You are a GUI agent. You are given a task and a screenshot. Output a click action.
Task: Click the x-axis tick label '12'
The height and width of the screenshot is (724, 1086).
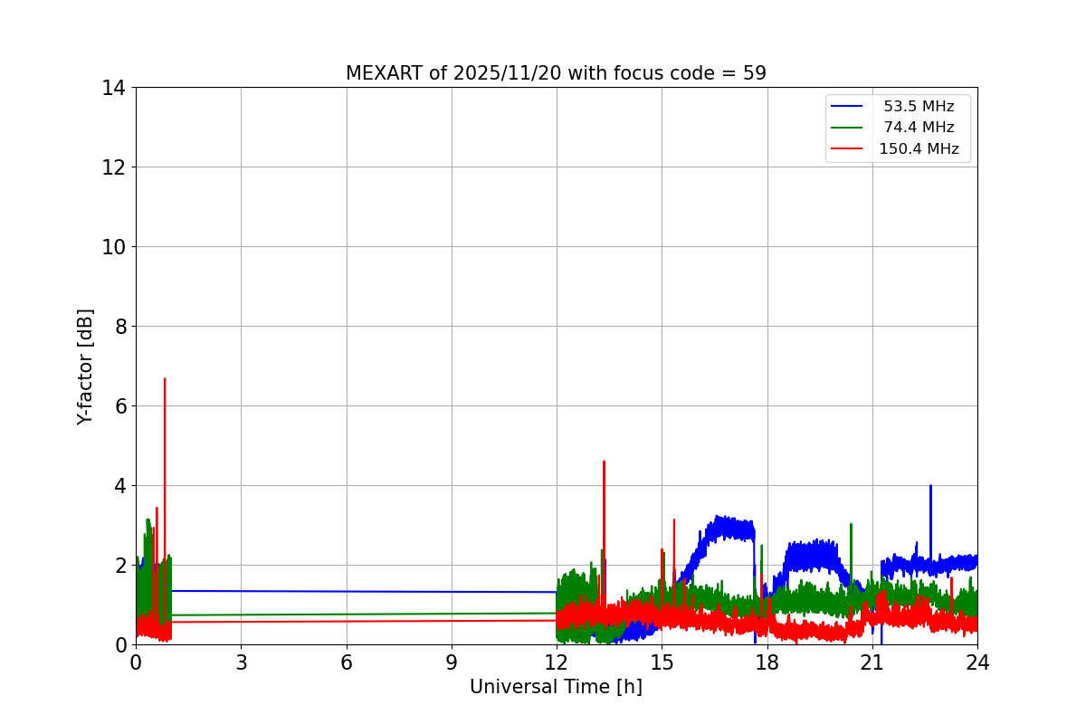point(557,662)
